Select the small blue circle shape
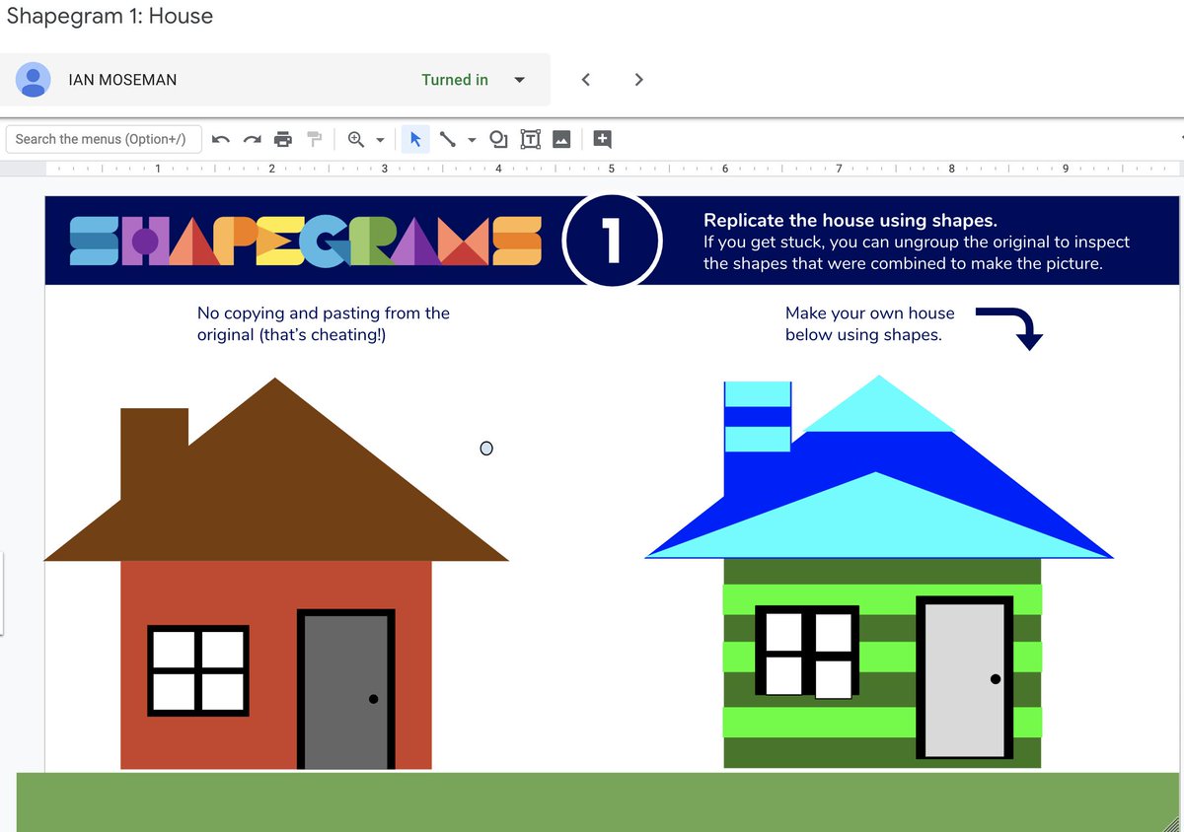Viewport: 1184px width, 832px height. (x=485, y=449)
